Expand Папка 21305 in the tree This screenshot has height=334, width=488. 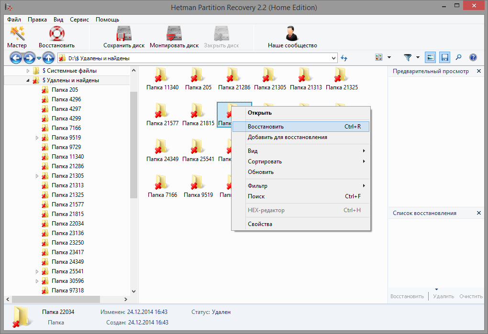[37, 176]
